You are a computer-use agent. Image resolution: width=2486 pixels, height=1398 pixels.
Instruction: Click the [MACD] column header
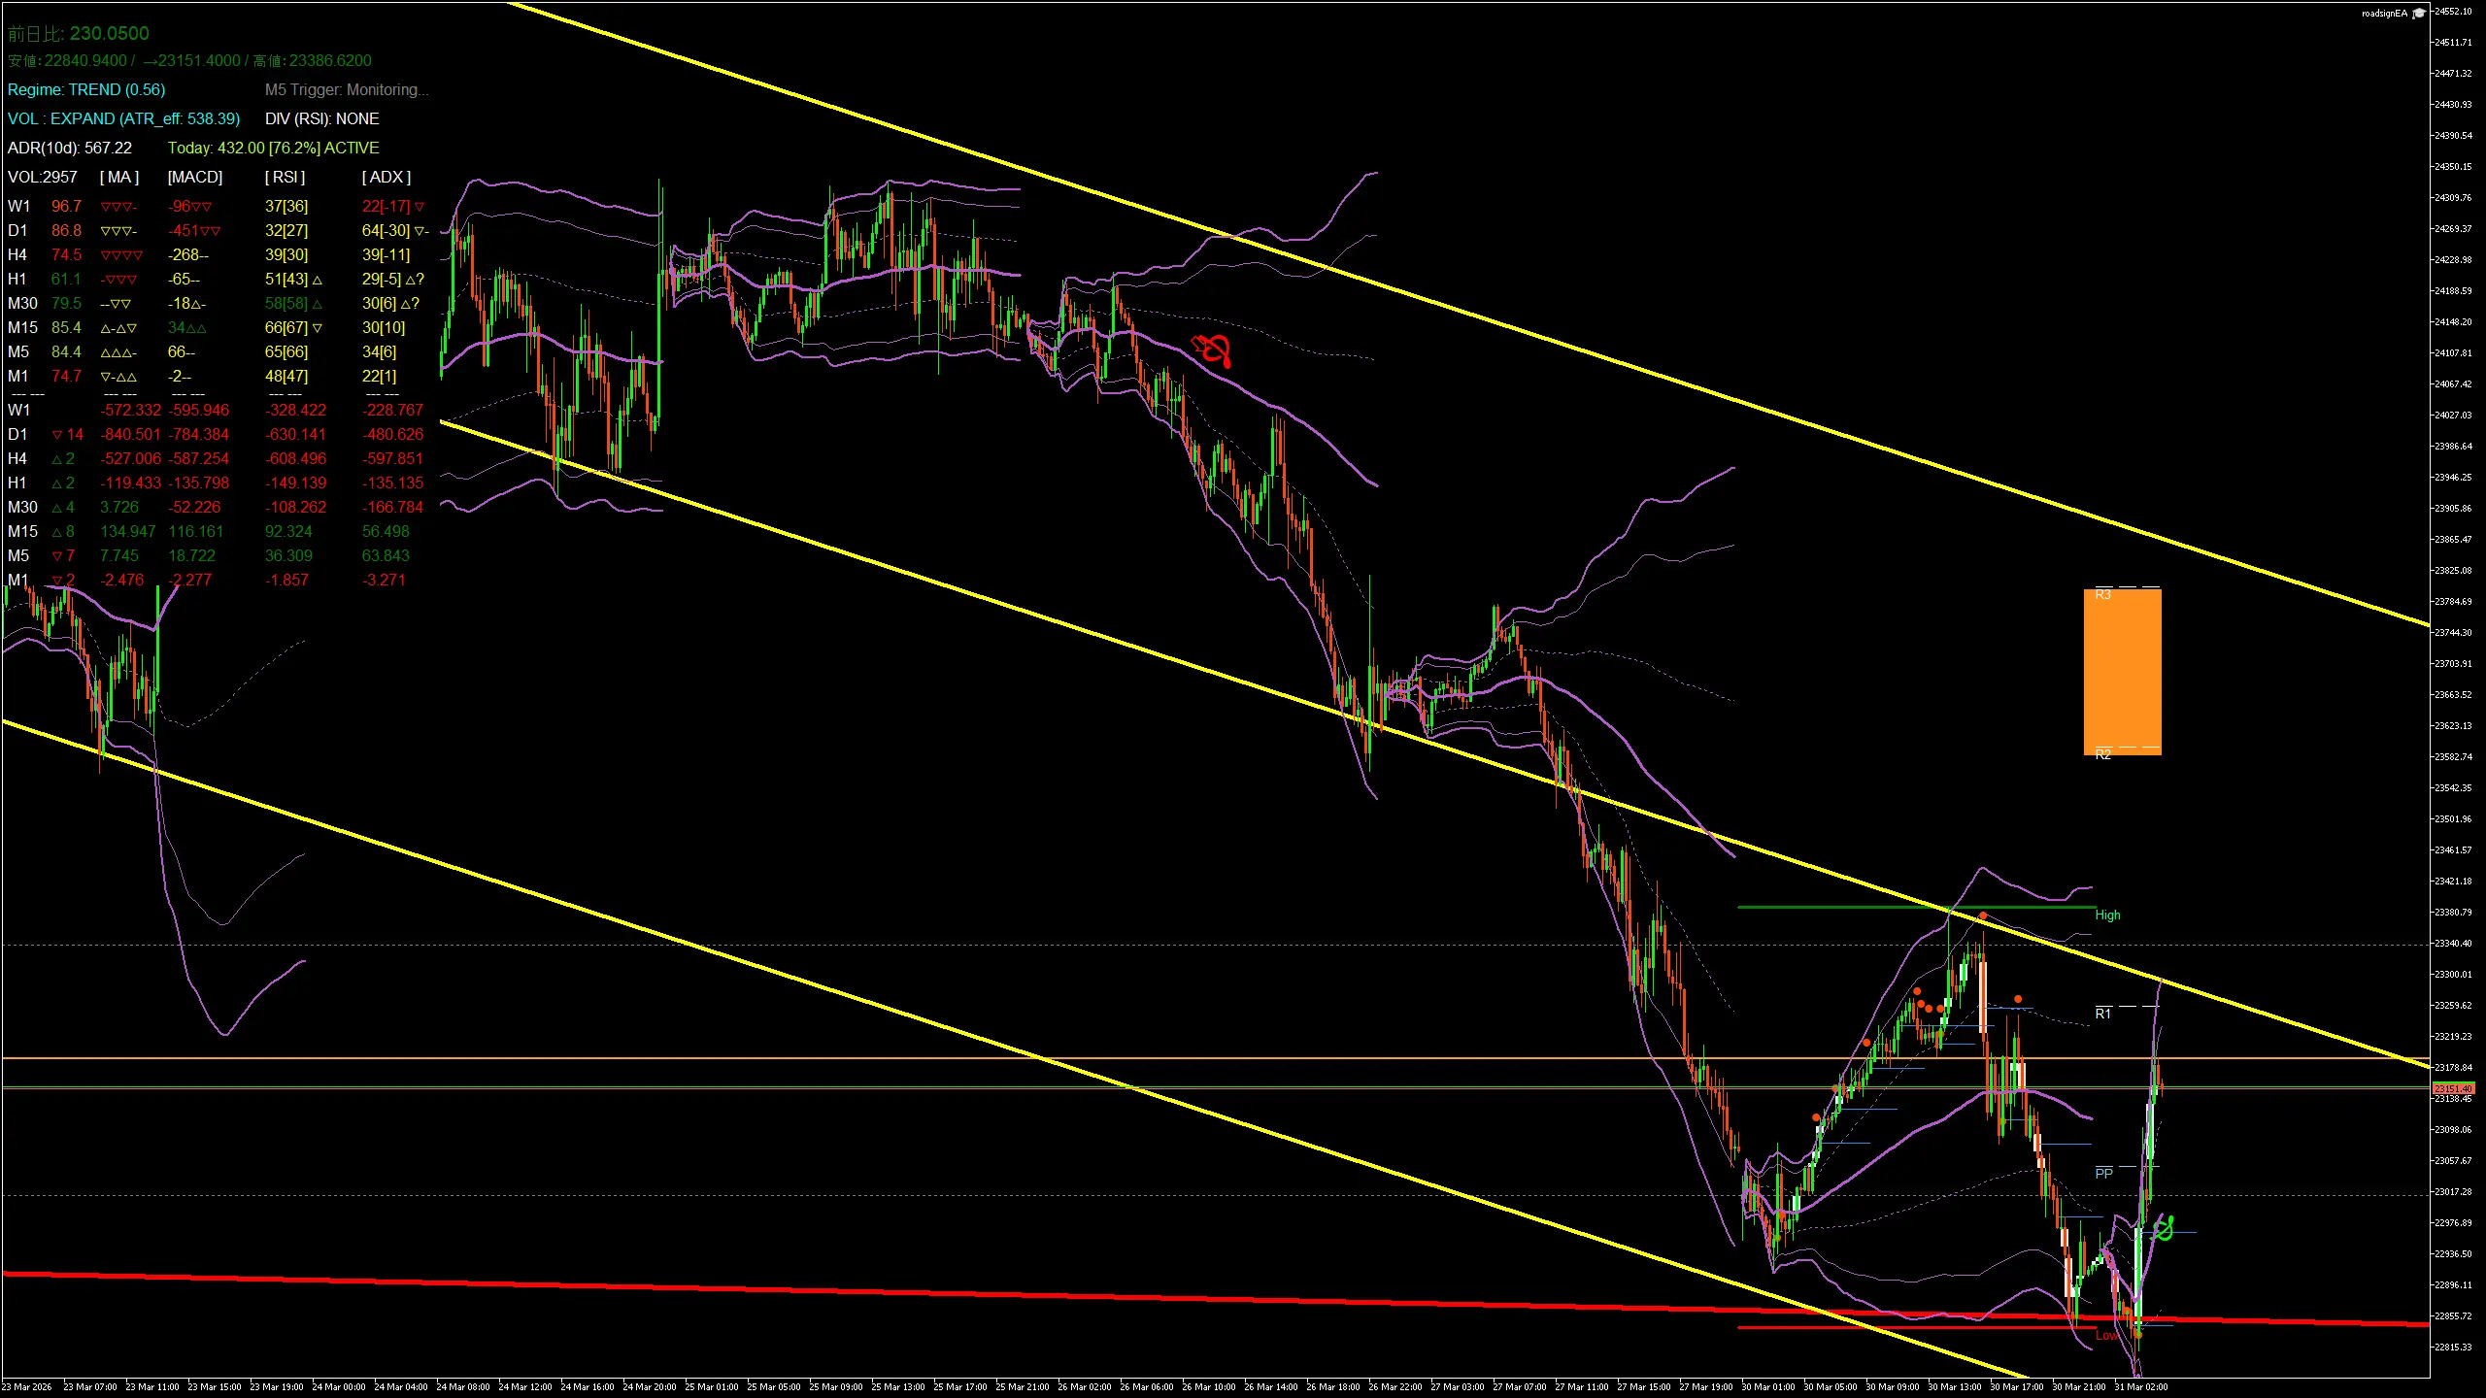195,177
